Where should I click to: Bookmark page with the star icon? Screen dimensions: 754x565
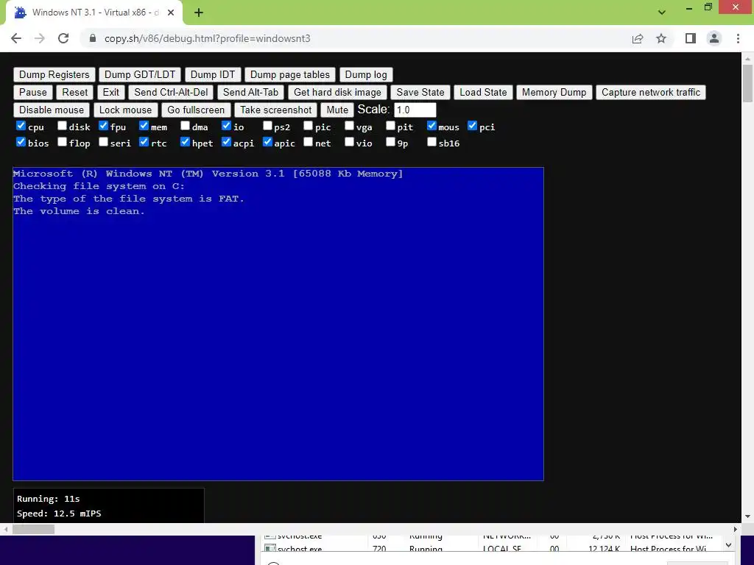661,38
